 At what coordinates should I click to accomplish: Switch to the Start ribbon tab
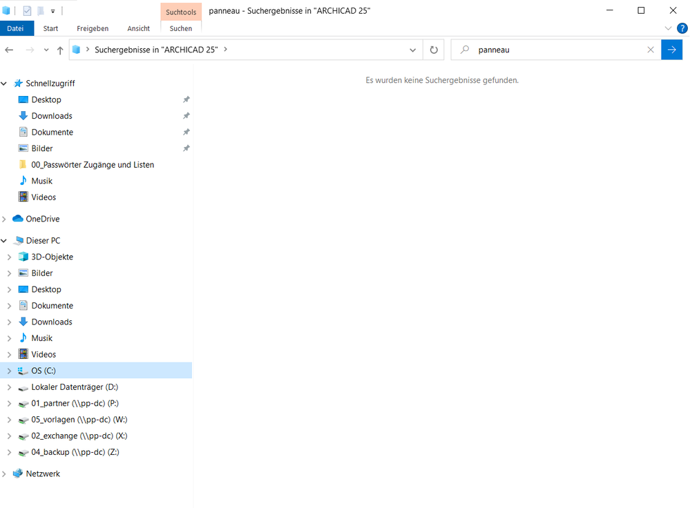tap(50, 28)
